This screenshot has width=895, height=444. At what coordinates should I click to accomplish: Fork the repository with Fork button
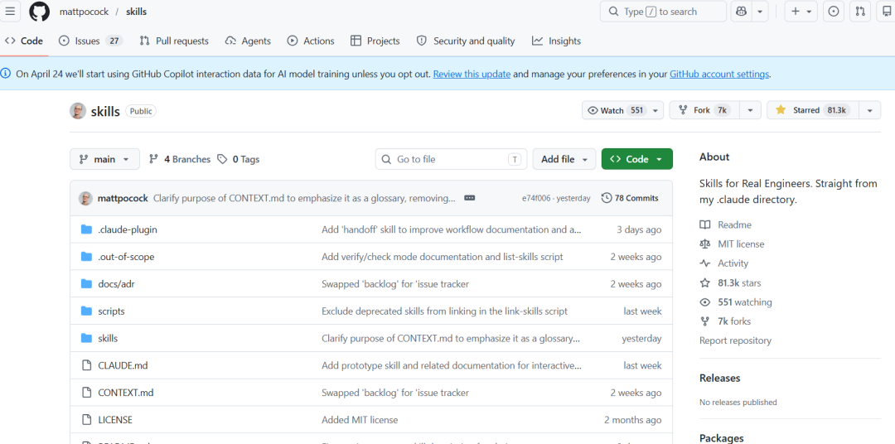tap(704, 111)
